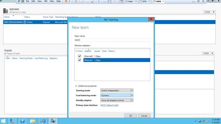
Task: Open the File menu
Action: point(27,1)
